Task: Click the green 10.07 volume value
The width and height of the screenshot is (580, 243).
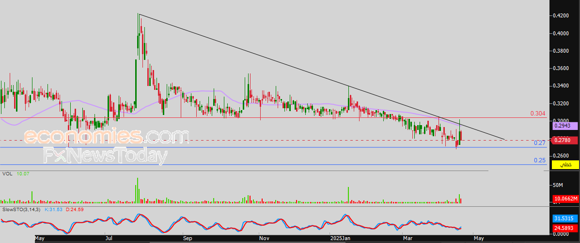Action: click(22, 173)
